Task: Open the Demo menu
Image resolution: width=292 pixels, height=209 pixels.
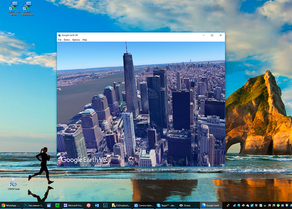Action: pos(67,40)
